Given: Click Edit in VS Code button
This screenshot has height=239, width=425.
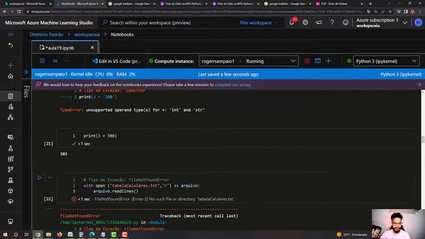Looking at the screenshot, I should pyautogui.click(x=117, y=61).
